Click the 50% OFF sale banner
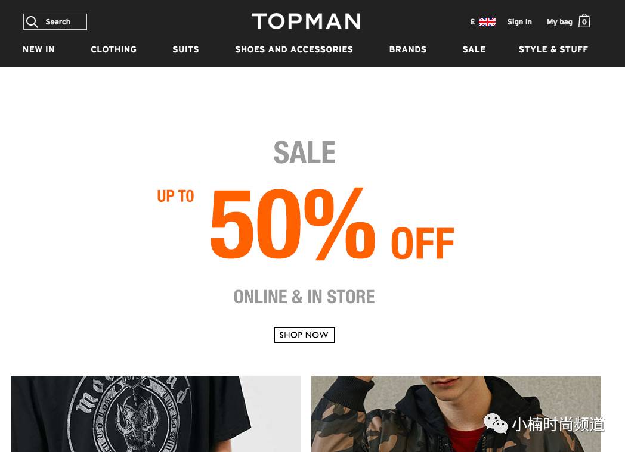Screen dimensions: 625x452 pos(305,223)
